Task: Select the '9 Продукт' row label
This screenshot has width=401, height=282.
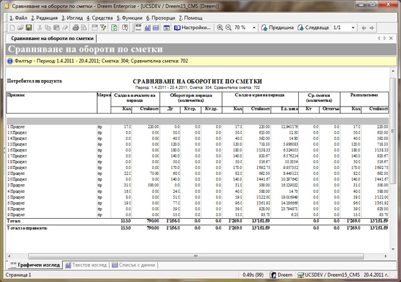Action: pos(16,215)
